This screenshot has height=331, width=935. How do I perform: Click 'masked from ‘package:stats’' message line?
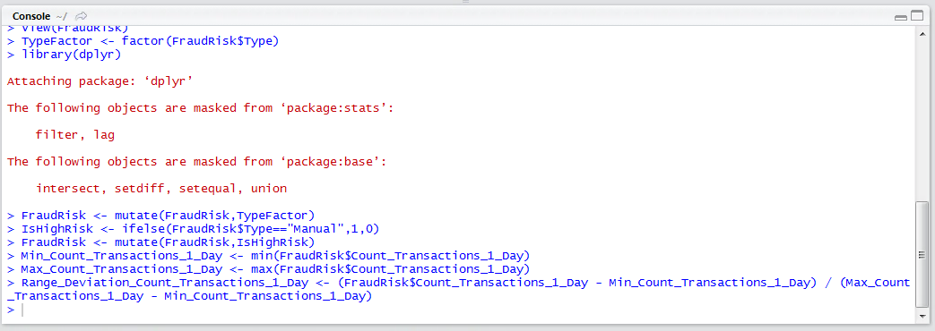click(201, 108)
